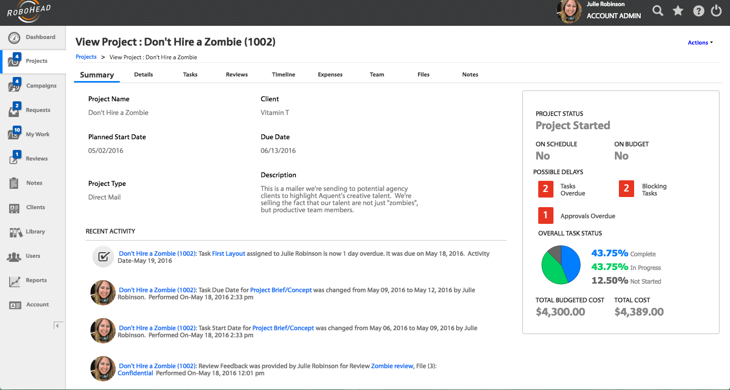Screen dimensions: 730x390
Task: Switch to the Expenses tab
Action: pyautogui.click(x=330, y=74)
